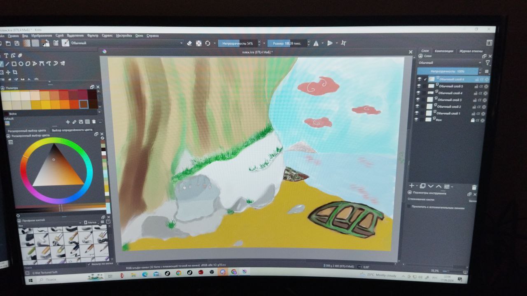This screenshot has height=296, width=527.
Task: Enable 'Прилипать к вспомогательным линиям' checkbox
Action: [409, 207]
